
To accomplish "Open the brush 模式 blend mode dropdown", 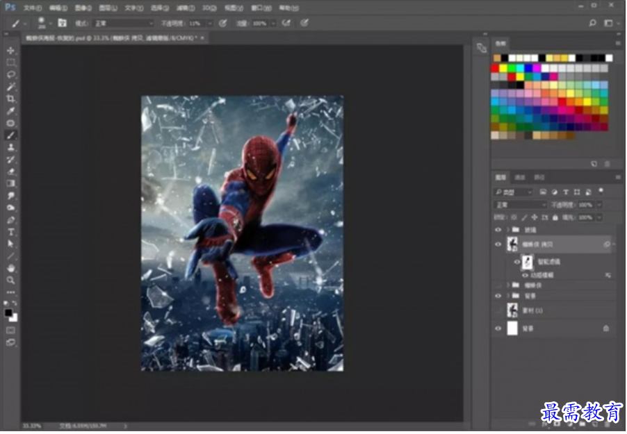I will coord(123,23).
